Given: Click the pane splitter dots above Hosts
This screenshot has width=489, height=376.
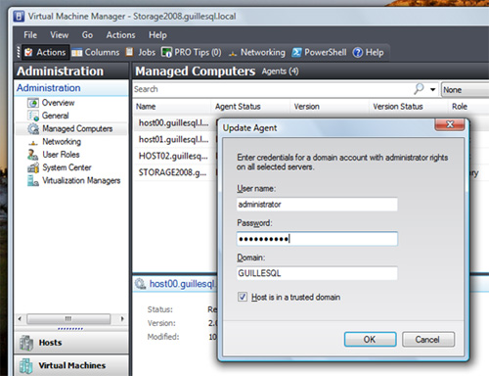Looking at the screenshot, I should 70,329.
